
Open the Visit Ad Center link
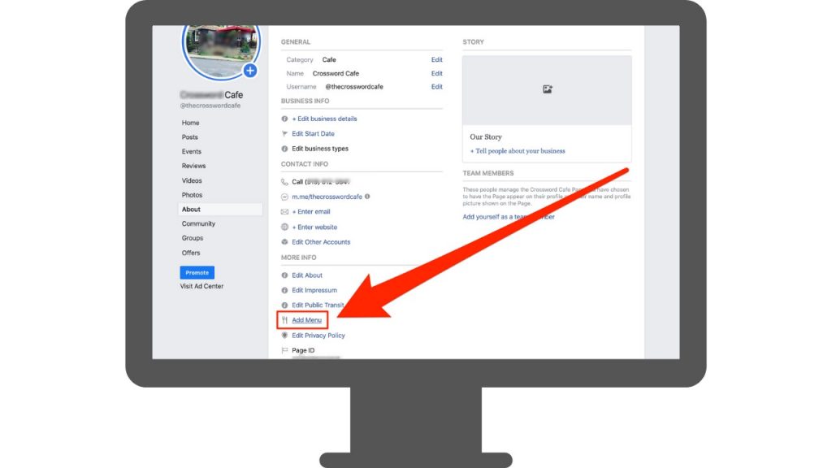tap(201, 286)
